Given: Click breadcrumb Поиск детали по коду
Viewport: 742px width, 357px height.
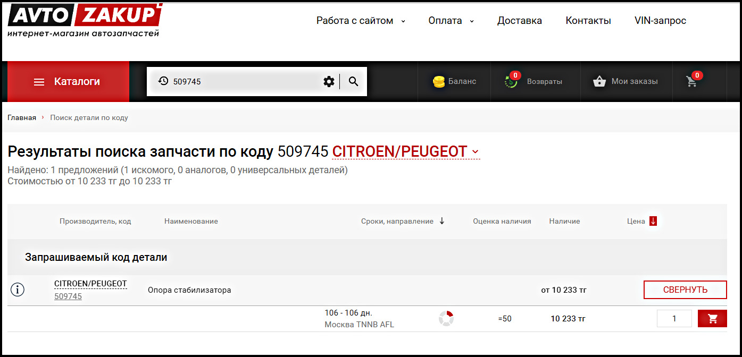Looking at the screenshot, I should pos(89,117).
